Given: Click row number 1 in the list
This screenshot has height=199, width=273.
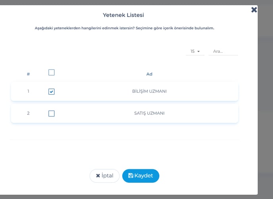Looking at the screenshot, I should [x=28, y=91].
